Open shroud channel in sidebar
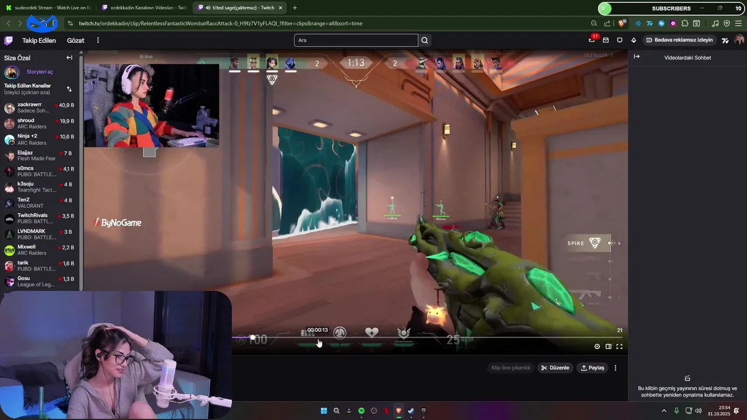The image size is (747, 420). 40,124
